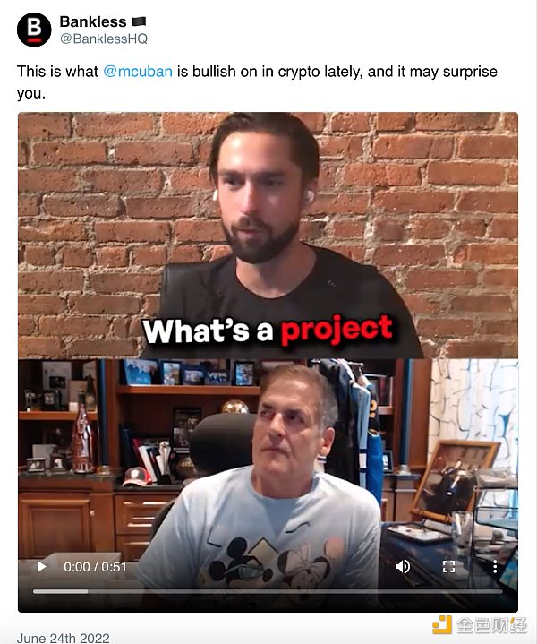Open the Bankless profile avatar
537x644 pixels.
(x=34, y=30)
